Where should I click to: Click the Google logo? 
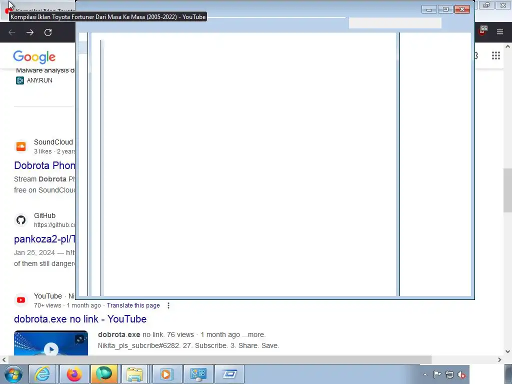[x=34, y=57]
